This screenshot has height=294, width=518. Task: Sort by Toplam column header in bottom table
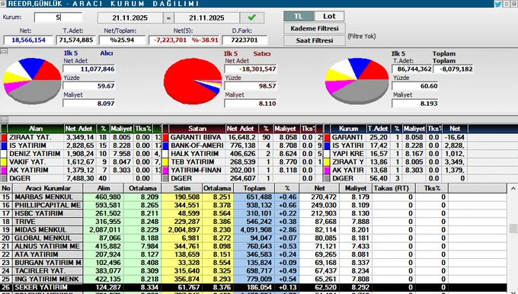[254, 188]
